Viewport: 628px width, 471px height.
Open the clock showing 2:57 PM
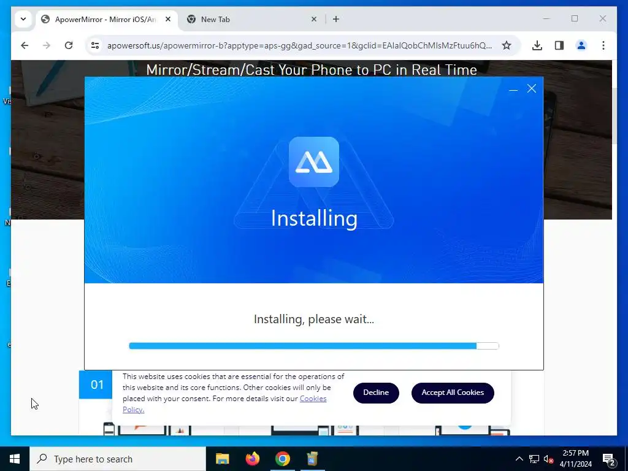pos(575,459)
